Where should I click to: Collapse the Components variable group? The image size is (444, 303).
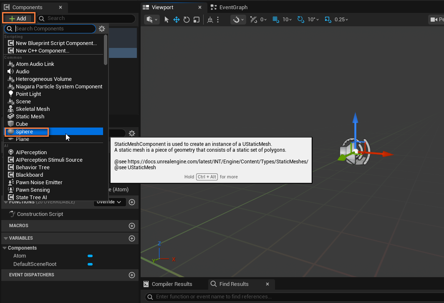[5, 248]
